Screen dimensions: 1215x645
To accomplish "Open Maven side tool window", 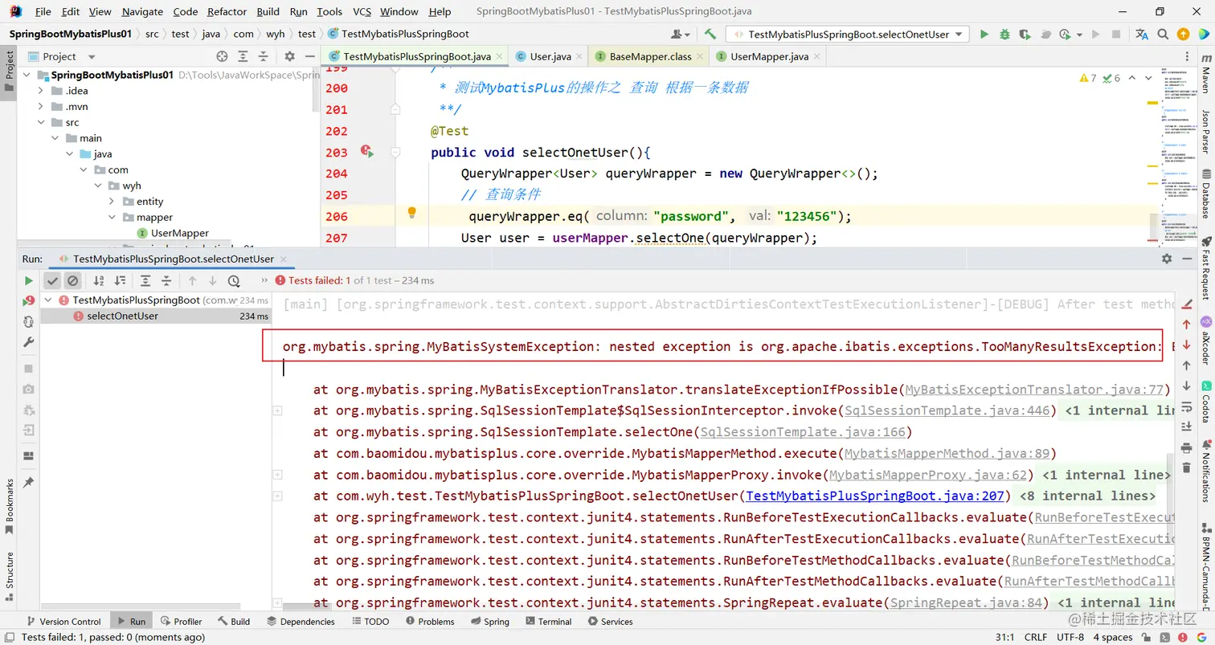I will click(x=1205, y=75).
